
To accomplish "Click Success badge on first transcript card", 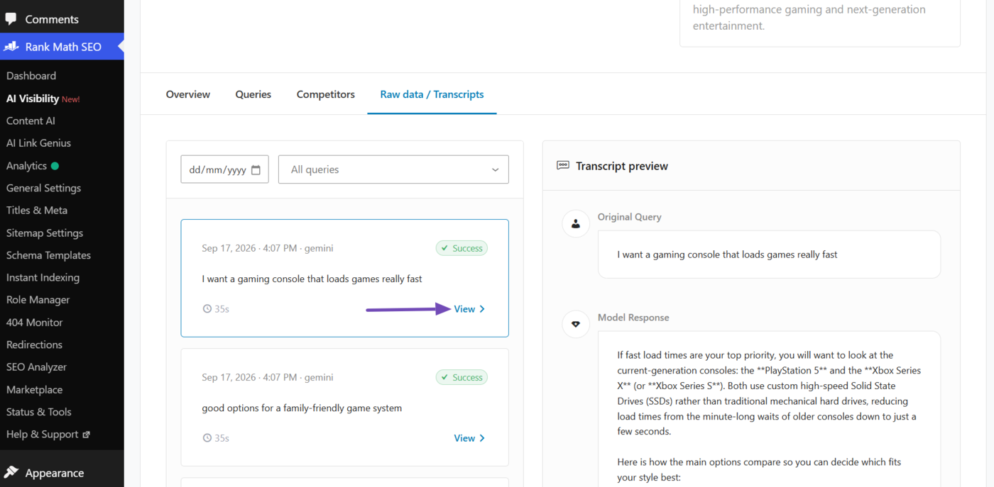I will 461,248.
